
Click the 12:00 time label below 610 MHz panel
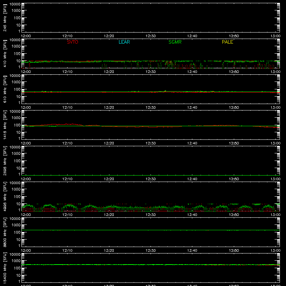click(x=26, y=108)
